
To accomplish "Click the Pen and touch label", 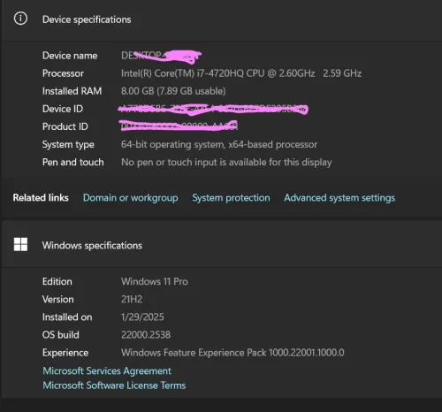I will (73, 162).
